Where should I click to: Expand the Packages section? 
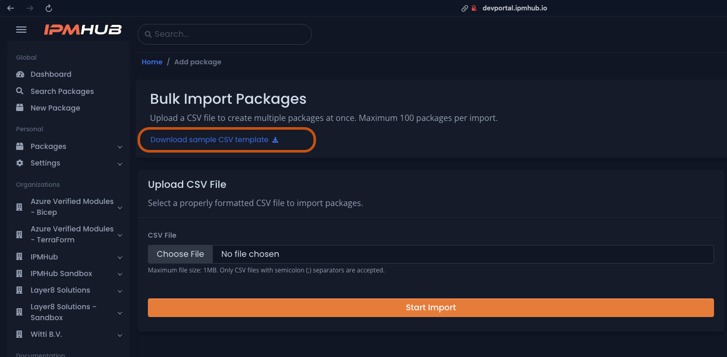point(120,146)
